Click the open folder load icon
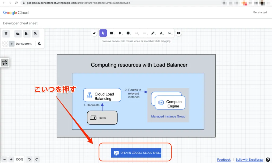This screenshot has width=272, height=163. tap(18, 34)
